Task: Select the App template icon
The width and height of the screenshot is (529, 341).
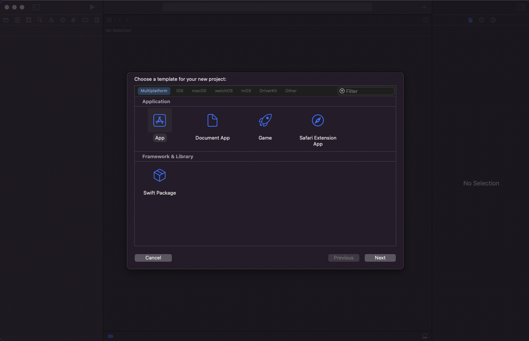Action: click(159, 121)
